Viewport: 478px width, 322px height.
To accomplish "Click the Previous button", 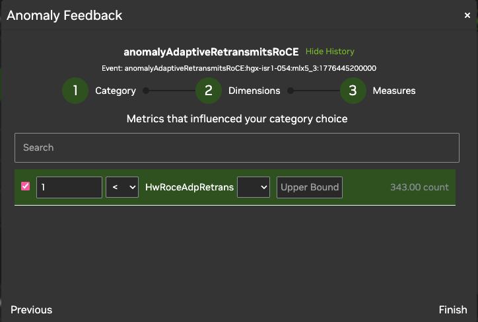I will (x=32, y=310).
